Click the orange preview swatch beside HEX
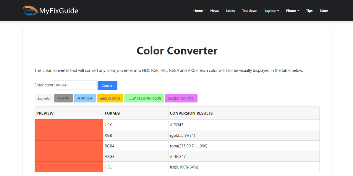The width and height of the screenshot is (353, 176). 69,124
